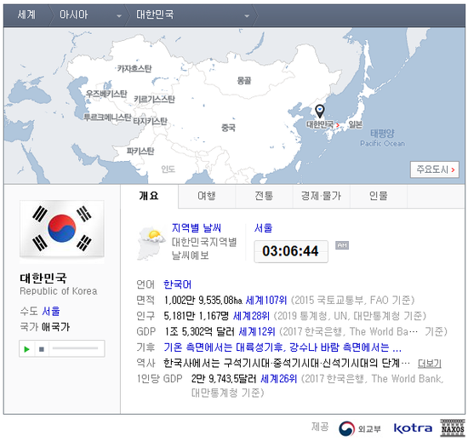Click 투르크메니스탄 on the map
This screenshot has height=442, width=468.
tap(107, 117)
